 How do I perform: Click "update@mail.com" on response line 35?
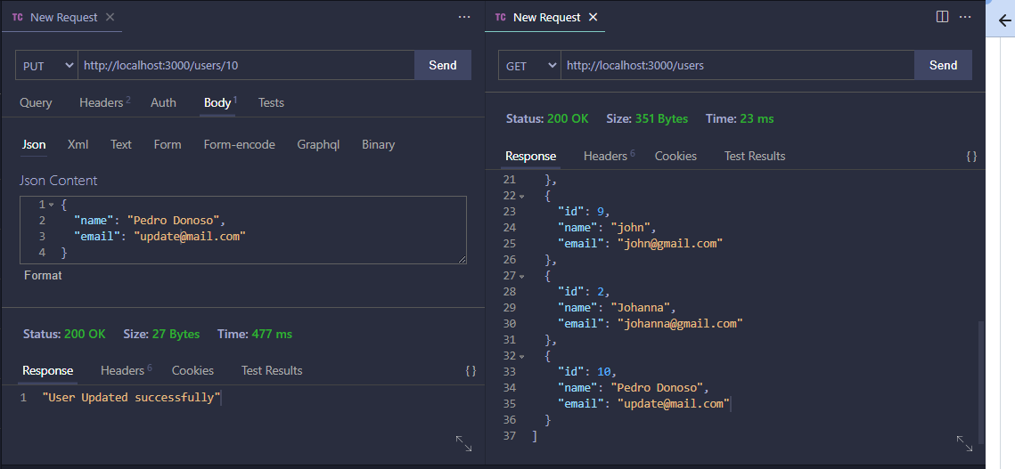[x=673, y=404]
